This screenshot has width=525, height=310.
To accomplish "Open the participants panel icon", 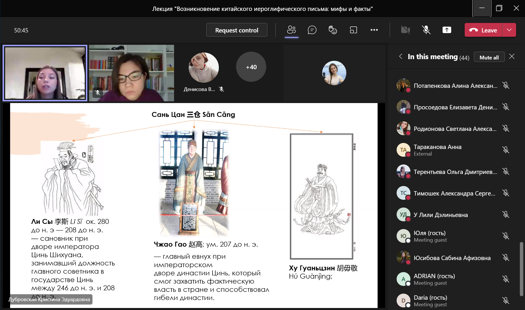I will [291, 30].
